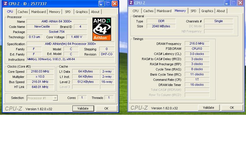Click DRAM Frequency value 216.0 MHz
This screenshot has height=151, width=246.
point(197,43)
